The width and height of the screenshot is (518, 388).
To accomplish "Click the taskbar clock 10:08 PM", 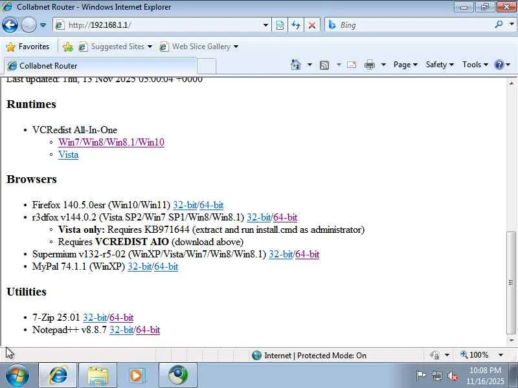I will tap(485, 376).
